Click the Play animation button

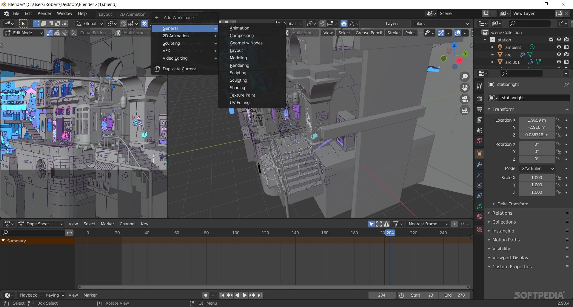tap(244, 295)
